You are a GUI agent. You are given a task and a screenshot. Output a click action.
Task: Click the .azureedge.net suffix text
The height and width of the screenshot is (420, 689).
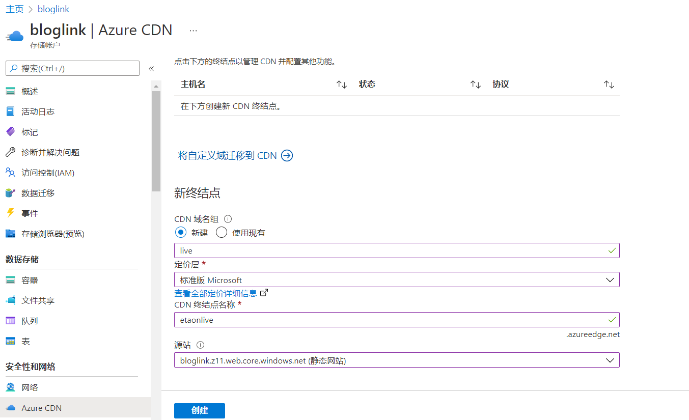click(593, 334)
